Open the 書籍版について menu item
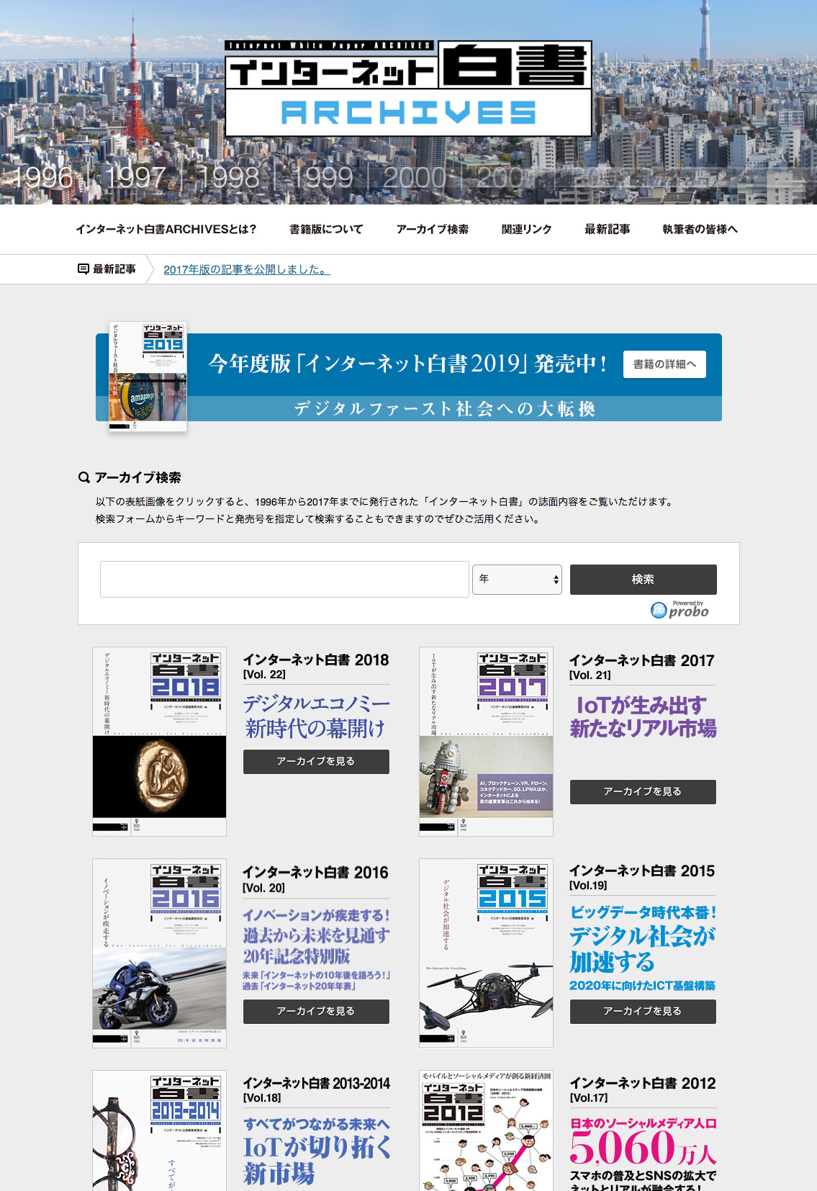817x1191 pixels. [x=326, y=229]
